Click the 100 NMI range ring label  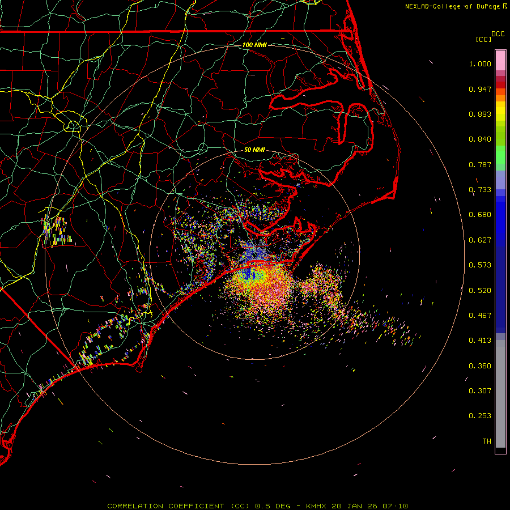(x=254, y=45)
